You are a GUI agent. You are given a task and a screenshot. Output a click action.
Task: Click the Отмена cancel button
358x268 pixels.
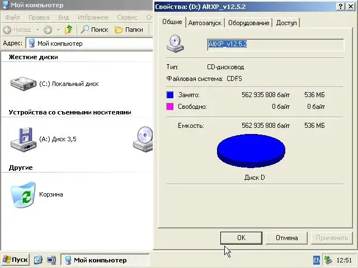tap(286, 238)
